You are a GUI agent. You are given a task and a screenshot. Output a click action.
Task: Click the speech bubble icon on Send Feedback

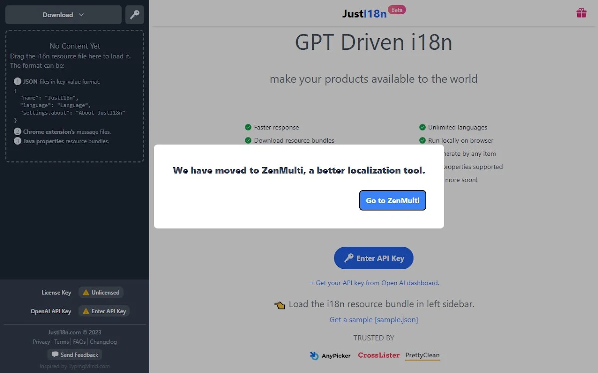55,355
